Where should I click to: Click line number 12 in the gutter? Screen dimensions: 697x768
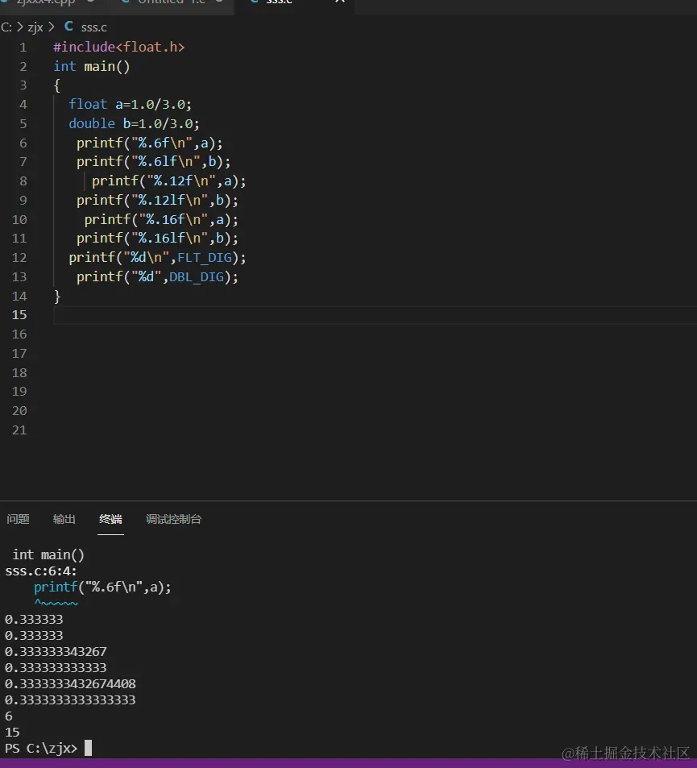19,258
